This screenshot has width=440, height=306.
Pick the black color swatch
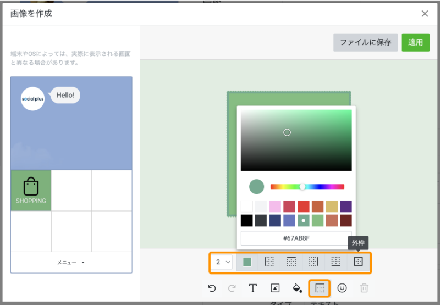tap(246, 220)
